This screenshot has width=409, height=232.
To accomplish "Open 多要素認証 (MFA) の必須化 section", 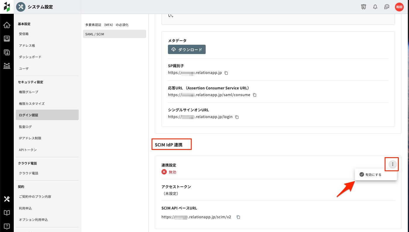I will coord(107,25).
